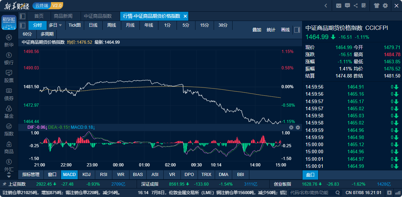Select the KDJ indicator tab
402x197 pixels.
pos(86,175)
